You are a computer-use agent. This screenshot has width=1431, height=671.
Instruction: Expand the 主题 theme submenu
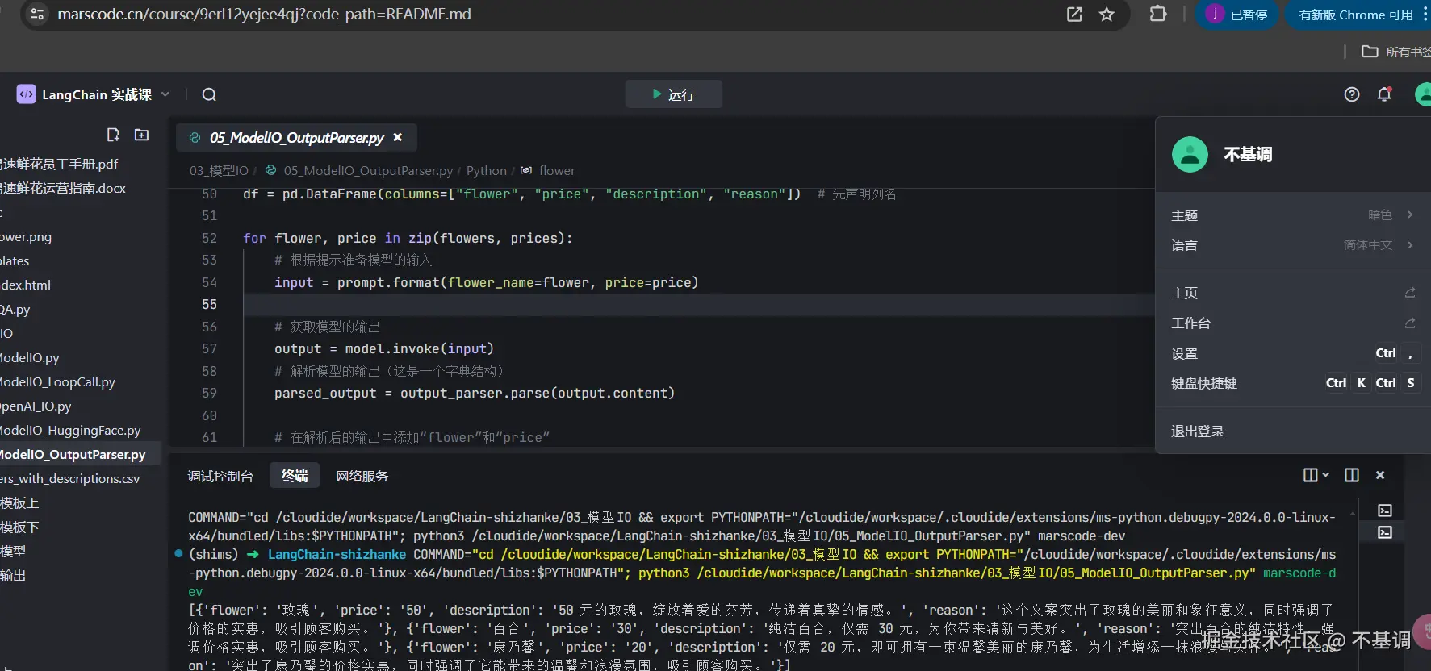point(1291,215)
